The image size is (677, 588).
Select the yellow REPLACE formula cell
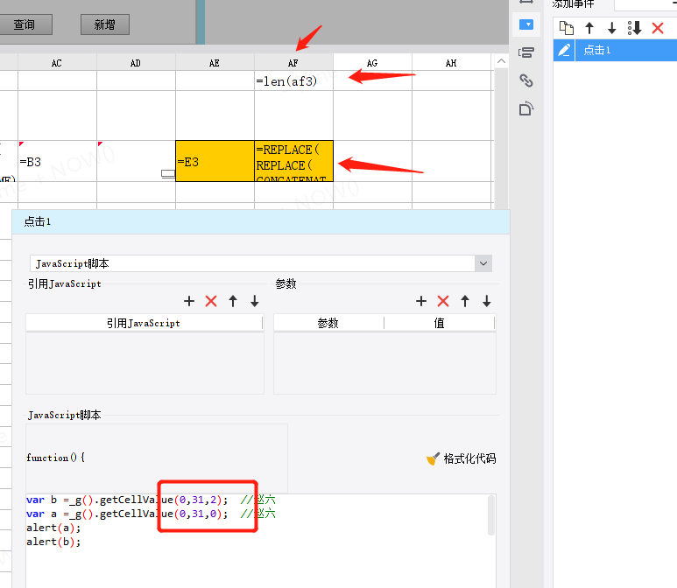point(293,161)
